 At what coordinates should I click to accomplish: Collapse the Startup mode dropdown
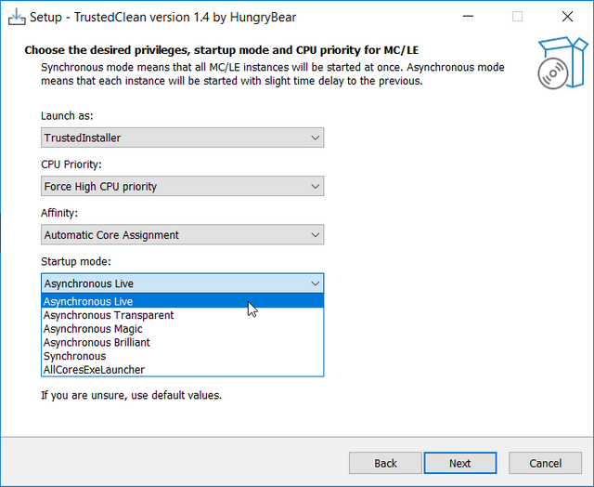182,283
